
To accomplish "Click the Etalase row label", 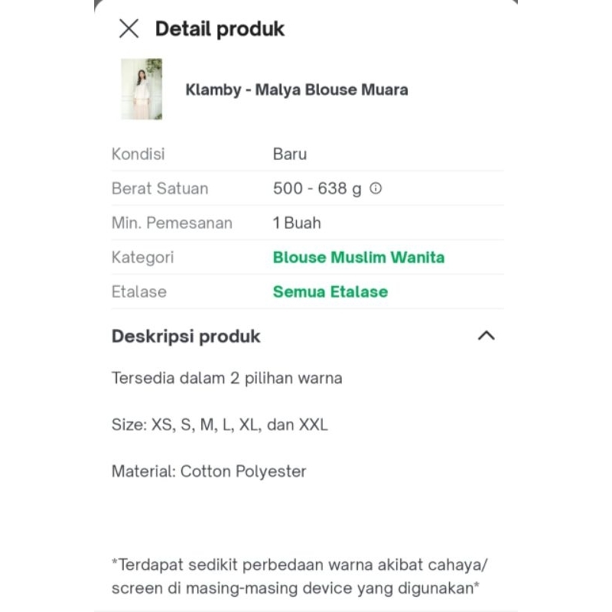I will coord(139,291).
